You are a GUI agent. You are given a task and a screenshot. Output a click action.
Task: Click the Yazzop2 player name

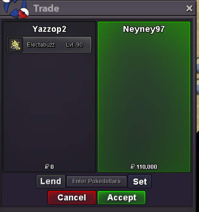[50, 29]
